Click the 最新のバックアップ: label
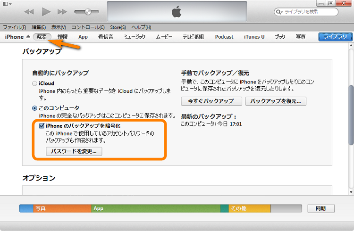Screen dimensions: 354x231 click(209, 116)
